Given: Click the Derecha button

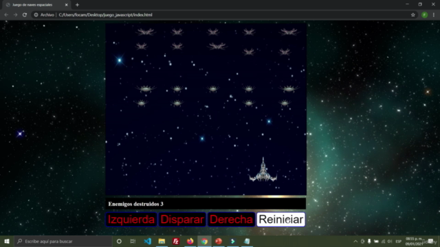Looking at the screenshot, I should 231,220.
